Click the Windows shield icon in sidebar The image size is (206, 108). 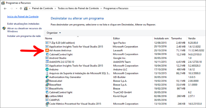(4, 28)
